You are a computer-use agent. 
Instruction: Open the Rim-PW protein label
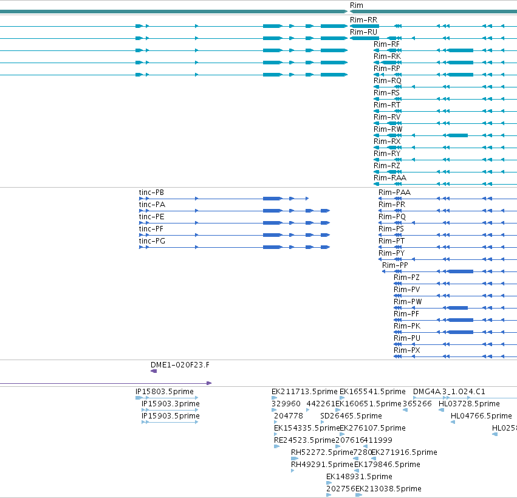point(408,302)
